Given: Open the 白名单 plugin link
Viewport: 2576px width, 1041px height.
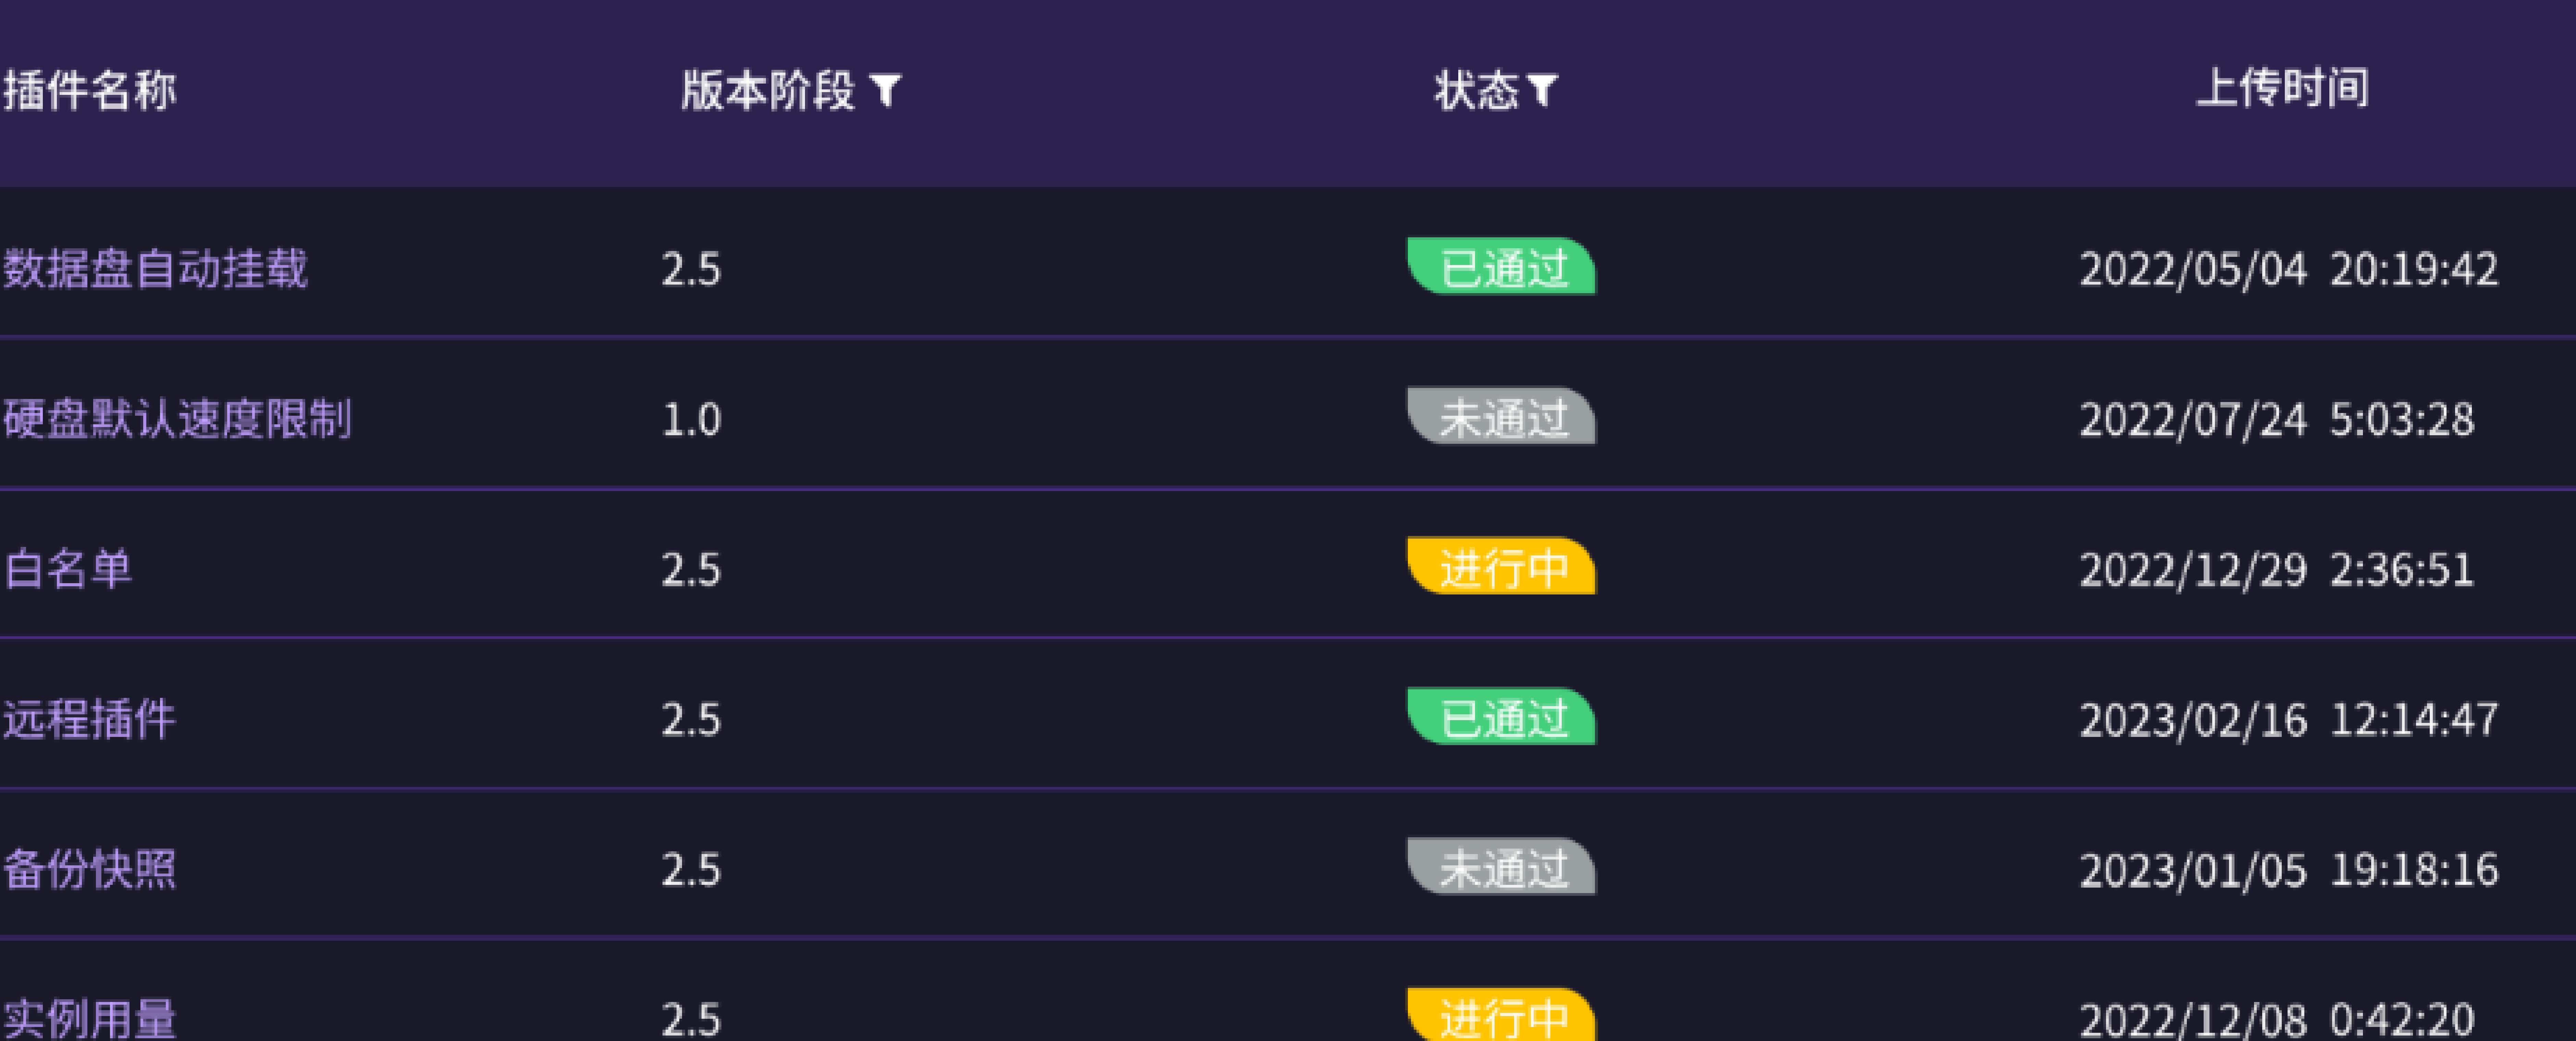Looking at the screenshot, I should pyautogui.click(x=68, y=569).
